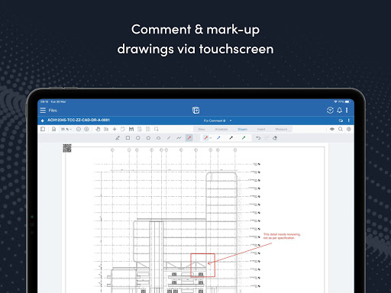Image resolution: width=391 pixels, height=293 pixels.
Task: Toggle the pan hand tool
Action: pyautogui.click(x=98, y=129)
